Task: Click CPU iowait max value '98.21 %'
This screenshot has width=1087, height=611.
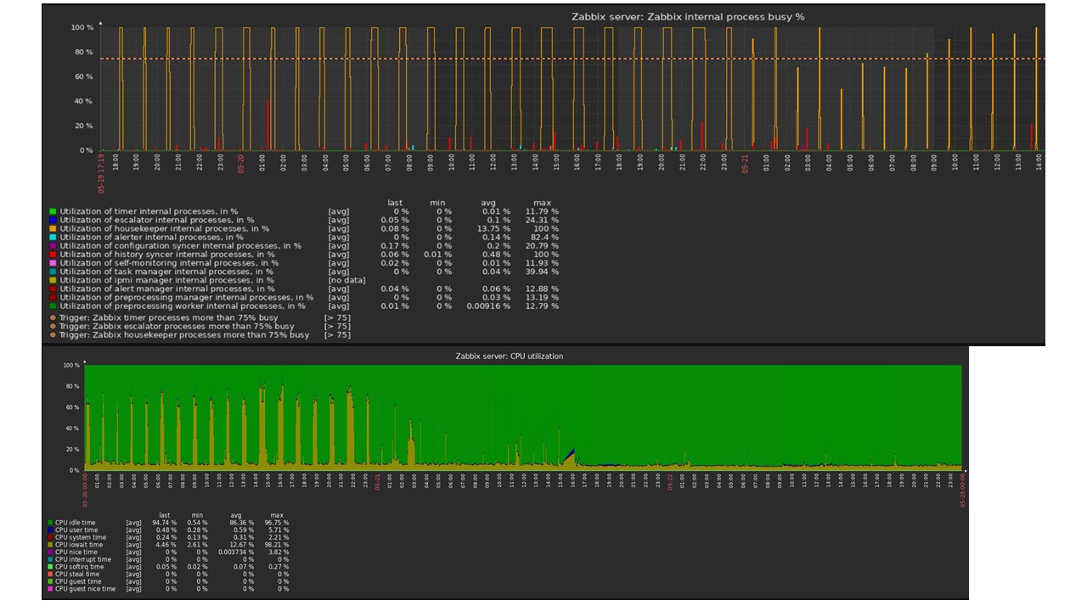Action: 276,545
